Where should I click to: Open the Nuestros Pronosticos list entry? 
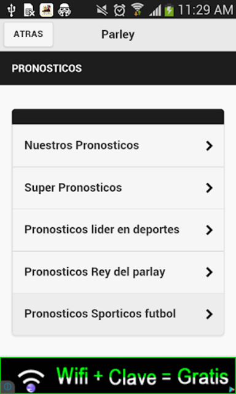point(118,145)
